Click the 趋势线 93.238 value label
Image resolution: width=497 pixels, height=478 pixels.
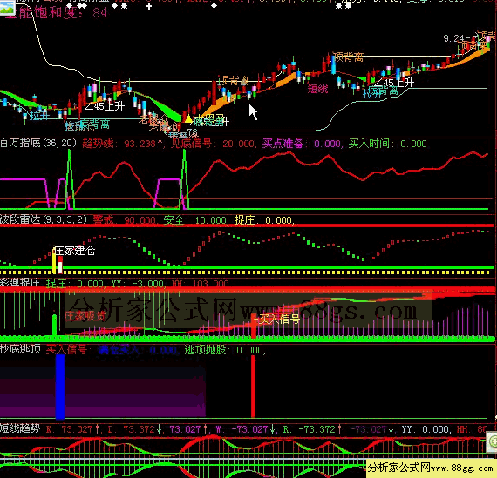(123, 144)
